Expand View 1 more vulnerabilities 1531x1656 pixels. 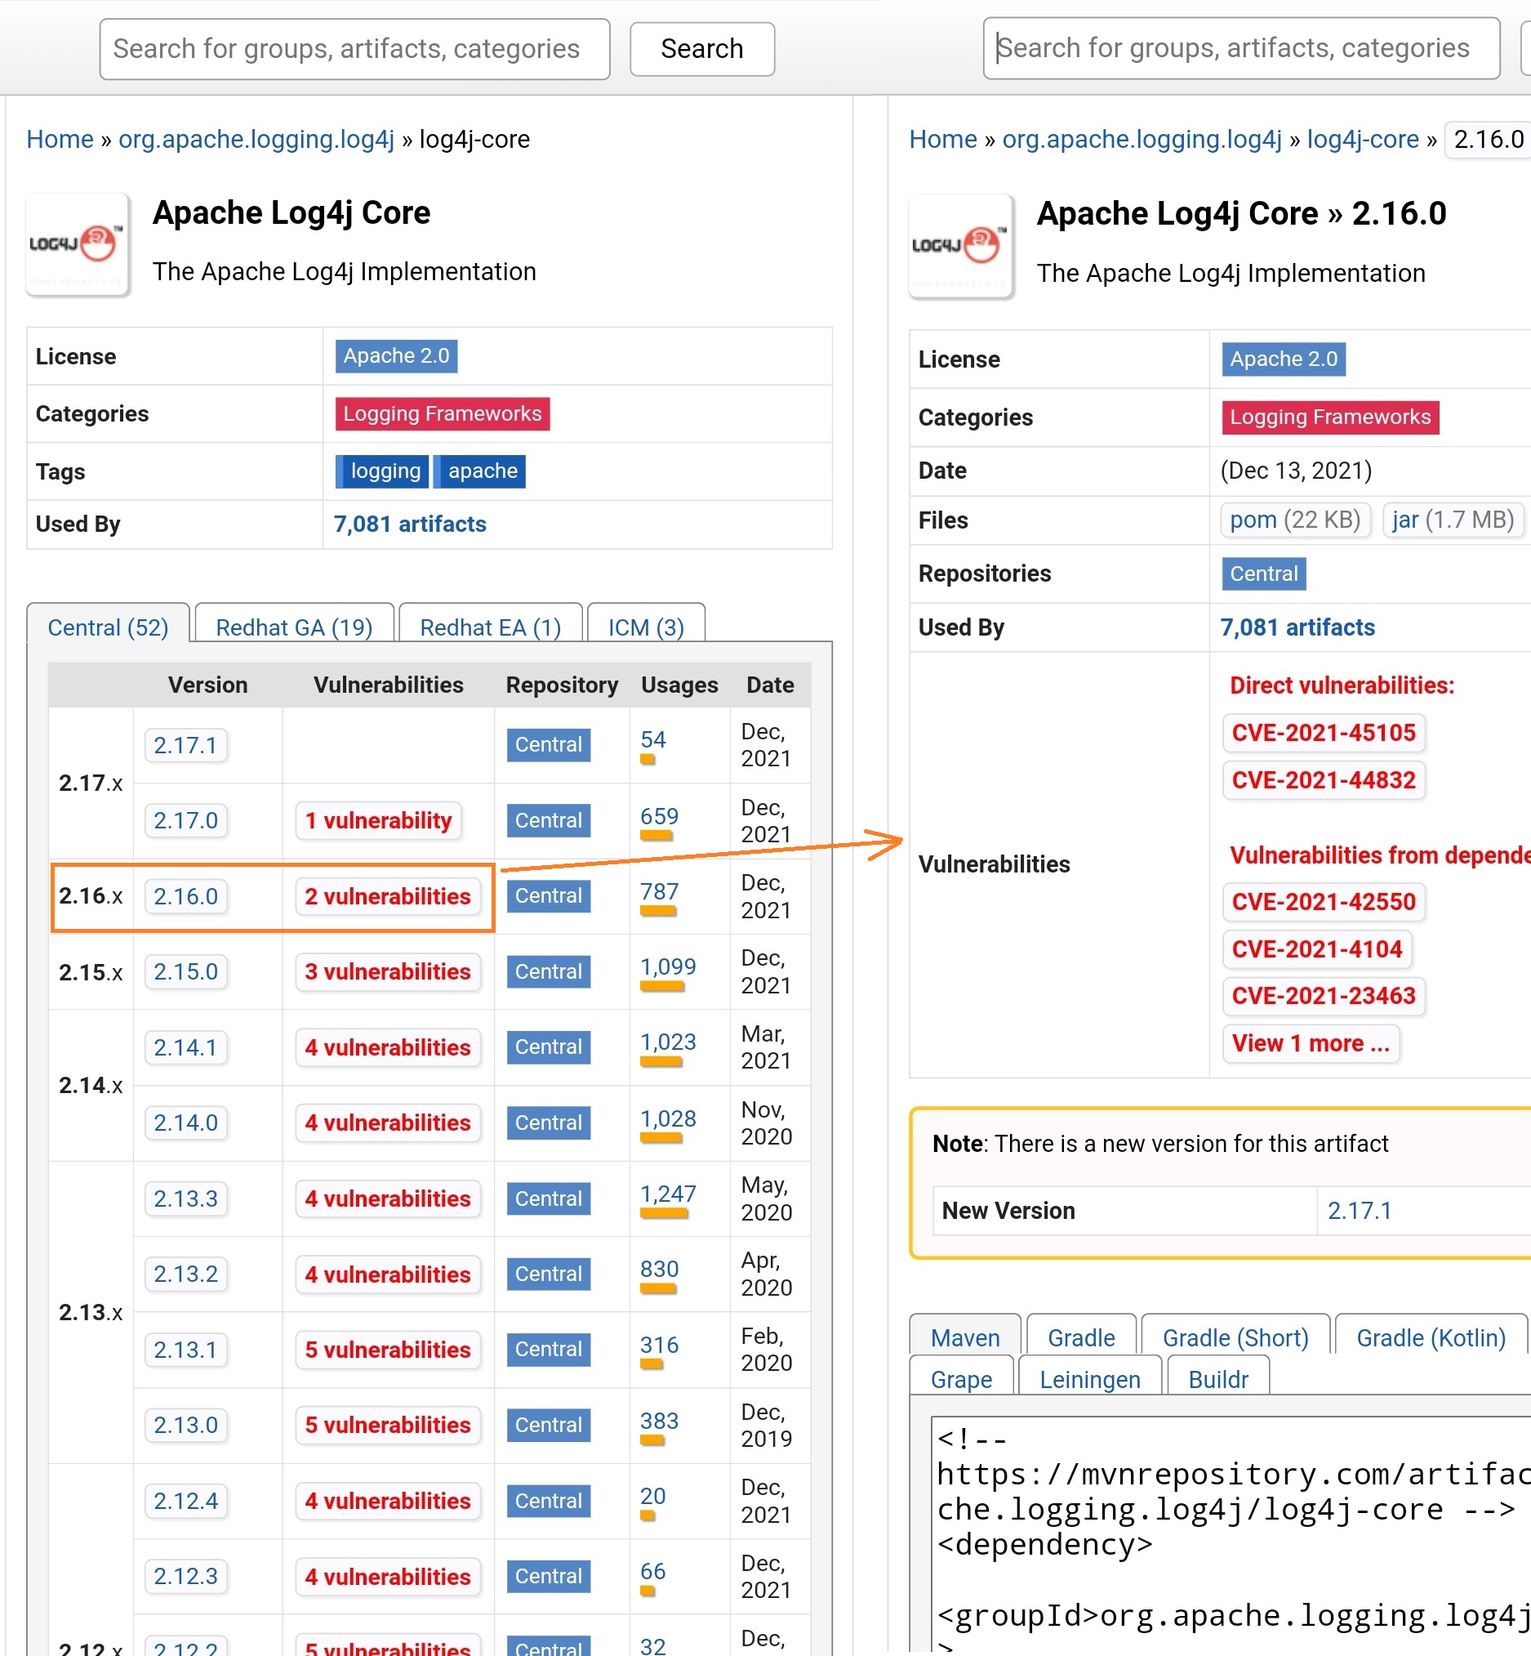coord(1311,1043)
